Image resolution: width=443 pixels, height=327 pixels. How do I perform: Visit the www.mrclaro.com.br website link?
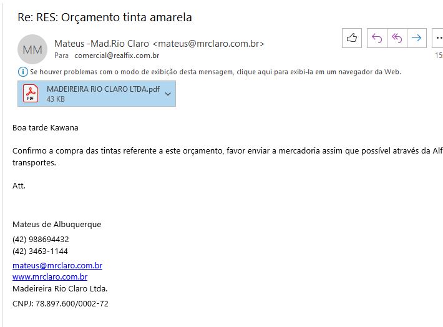(50, 276)
